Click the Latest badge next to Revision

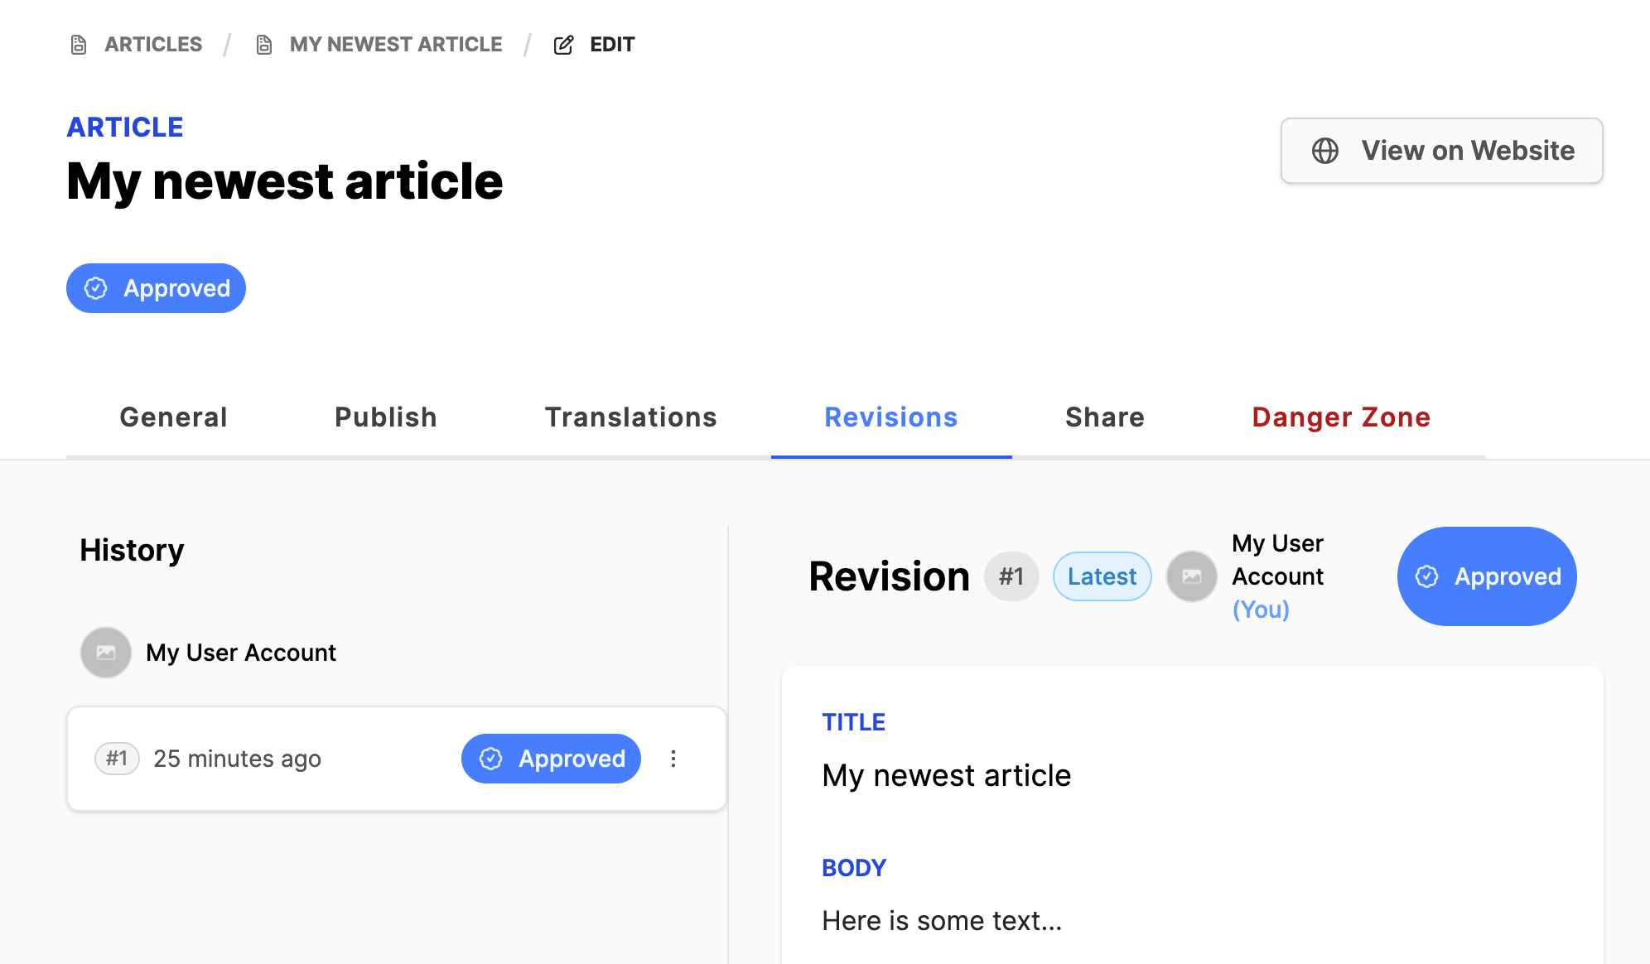pyautogui.click(x=1102, y=576)
